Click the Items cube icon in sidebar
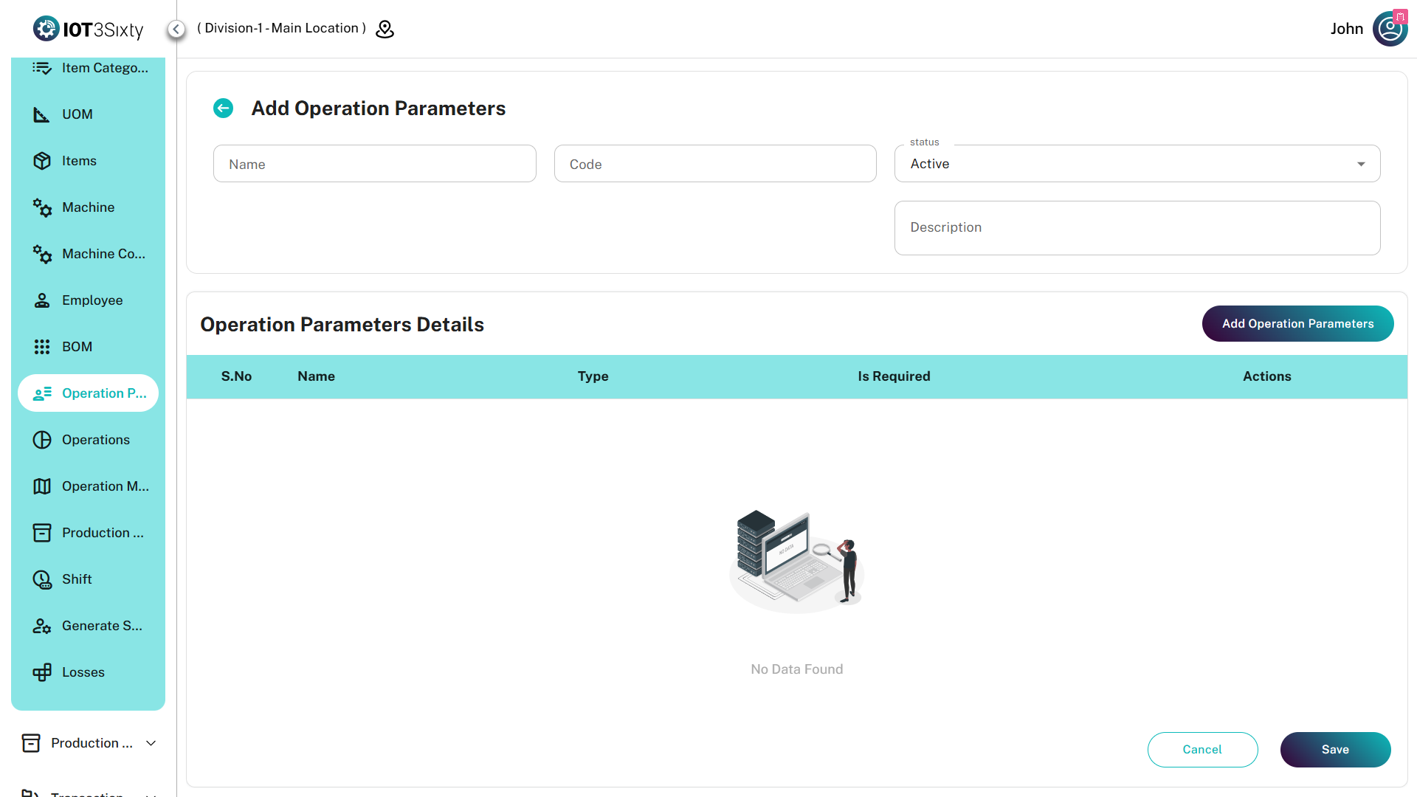Screen dimensions: 1417x797 42,161
